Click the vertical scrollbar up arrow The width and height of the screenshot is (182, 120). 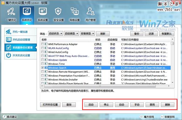(173, 39)
